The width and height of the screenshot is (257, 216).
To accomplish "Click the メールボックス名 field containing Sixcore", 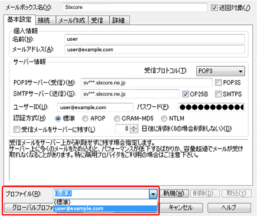I will [135, 7].
